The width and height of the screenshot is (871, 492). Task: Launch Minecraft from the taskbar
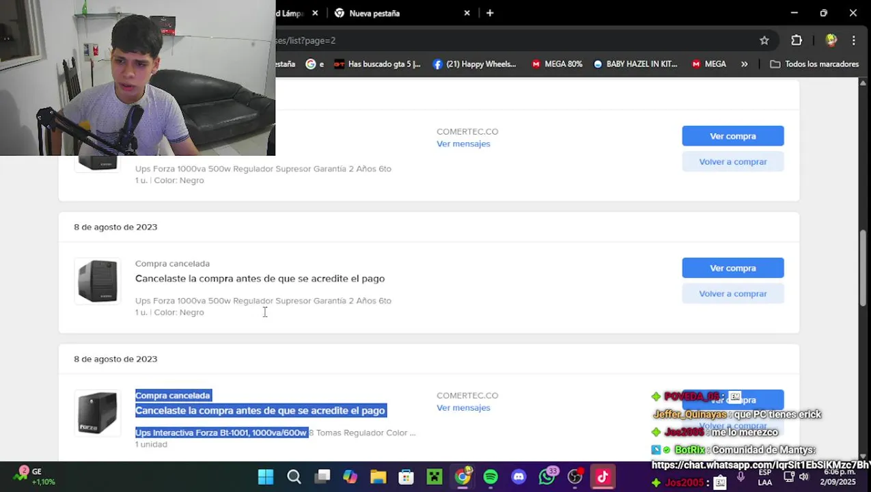point(434,476)
